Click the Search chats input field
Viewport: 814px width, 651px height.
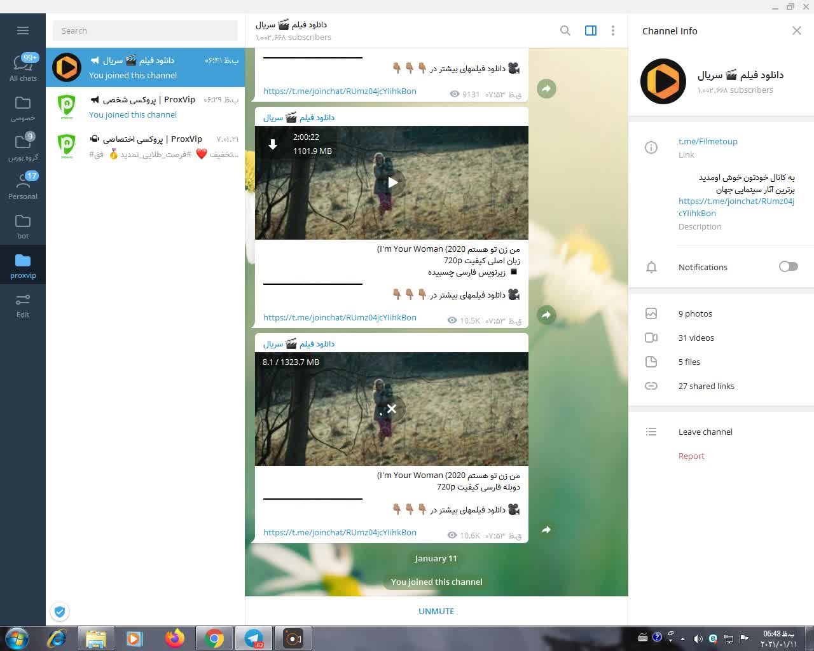(145, 31)
